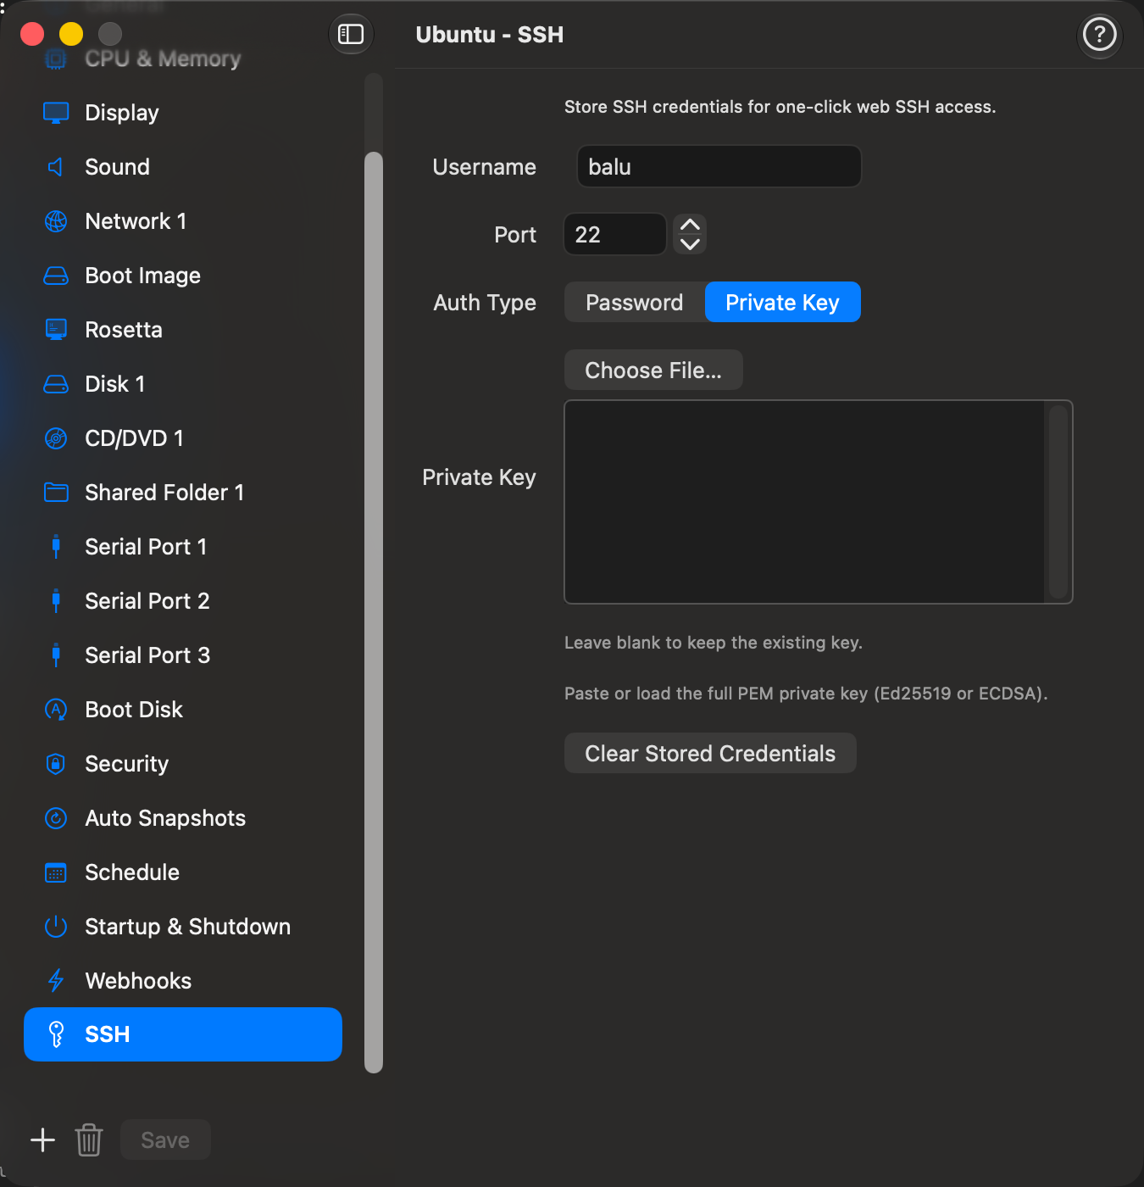Select the Sound speaker icon
This screenshot has height=1187, width=1144.
[x=56, y=167]
